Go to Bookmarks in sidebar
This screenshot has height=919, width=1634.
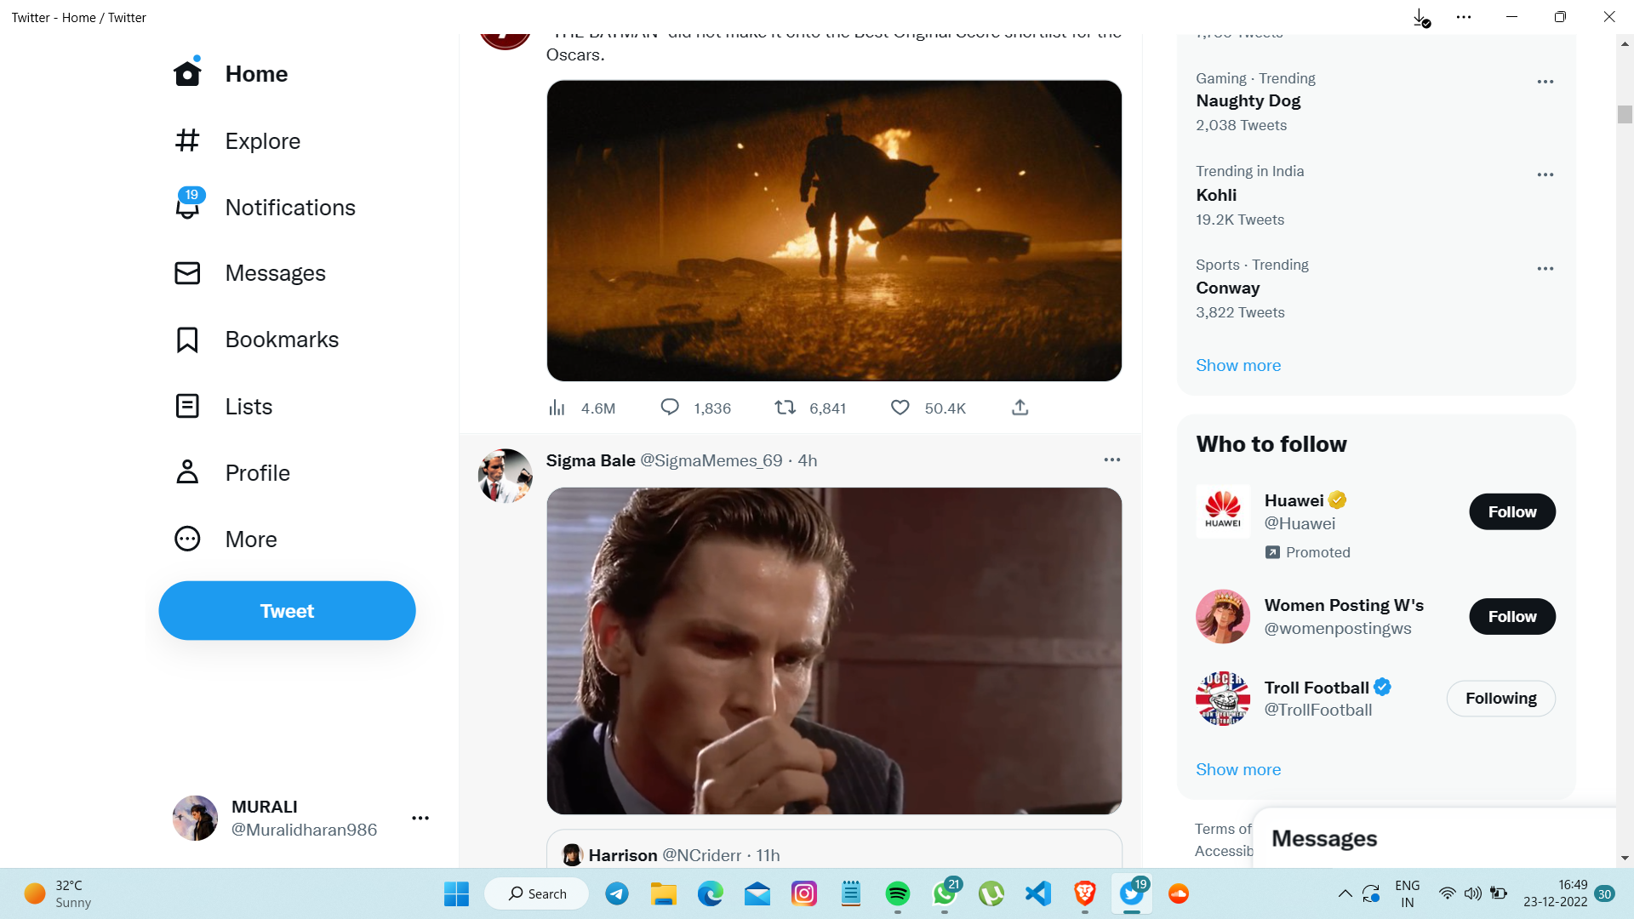click(x=256, y=340)
